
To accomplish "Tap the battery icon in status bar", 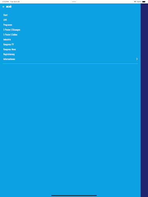I will tap(144, 2).
